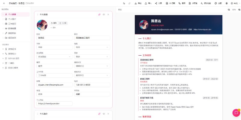Image resolution: width=241 pixels, height=120 pixels.
Task: Remove the 个人简介 card with X
Action: click(x=108, y=114)
